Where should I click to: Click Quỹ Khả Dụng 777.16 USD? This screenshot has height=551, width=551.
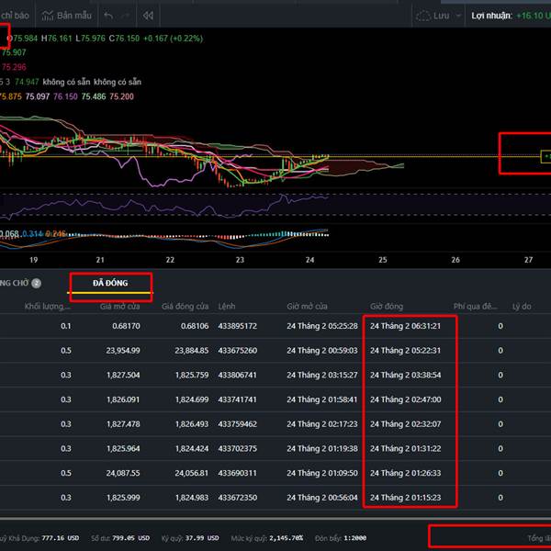pyautogui.click(x=39, y=538)
